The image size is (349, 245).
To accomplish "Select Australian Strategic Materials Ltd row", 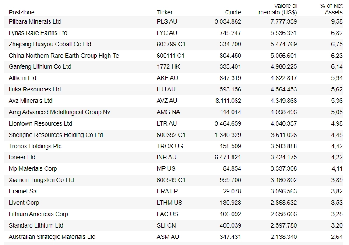I will tap(52, 237).
